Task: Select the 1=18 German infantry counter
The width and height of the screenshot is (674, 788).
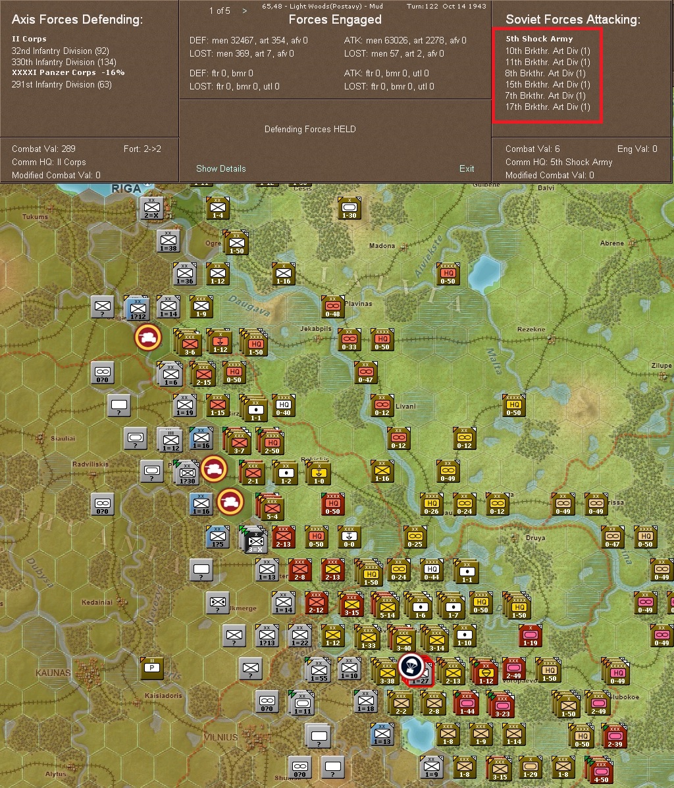Action: pos(366,702)
